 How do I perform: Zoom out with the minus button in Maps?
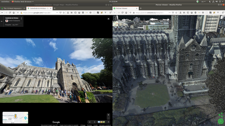(108, 118)
